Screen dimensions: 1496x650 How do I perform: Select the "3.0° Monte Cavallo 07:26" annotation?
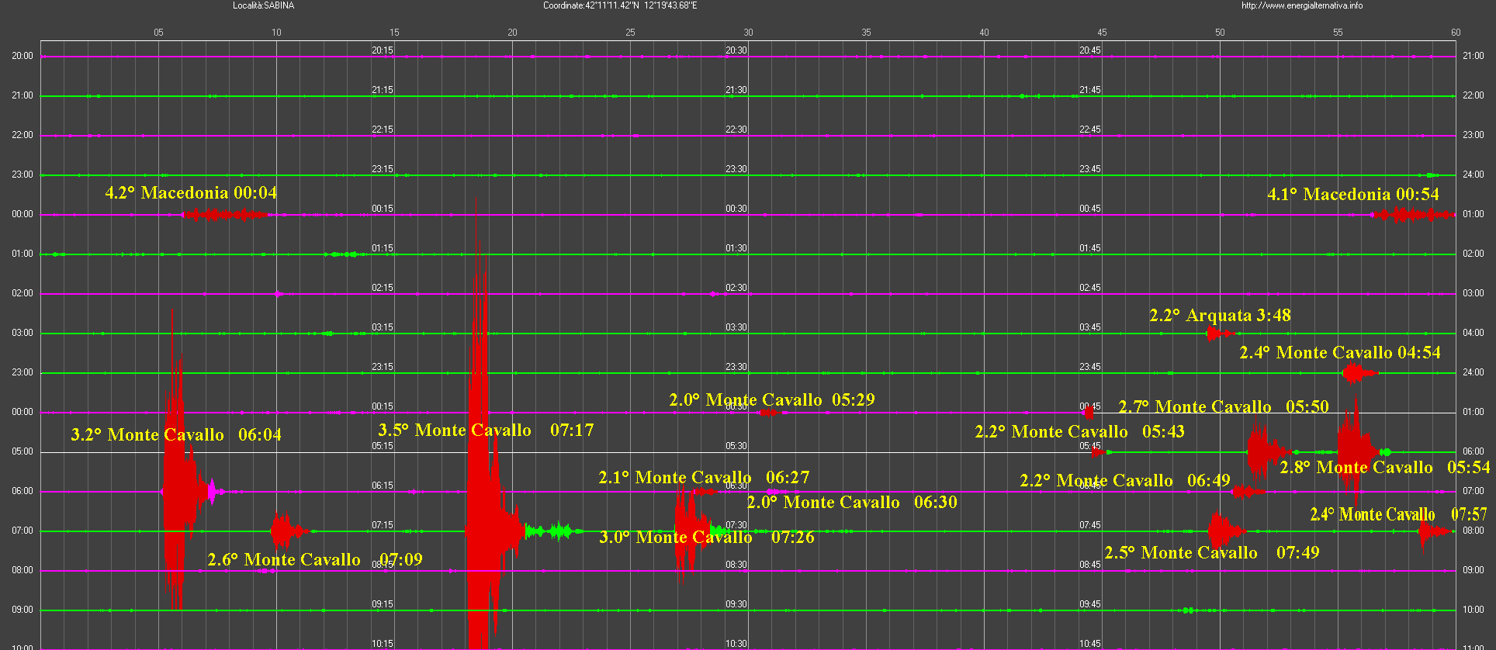[707, 537]
